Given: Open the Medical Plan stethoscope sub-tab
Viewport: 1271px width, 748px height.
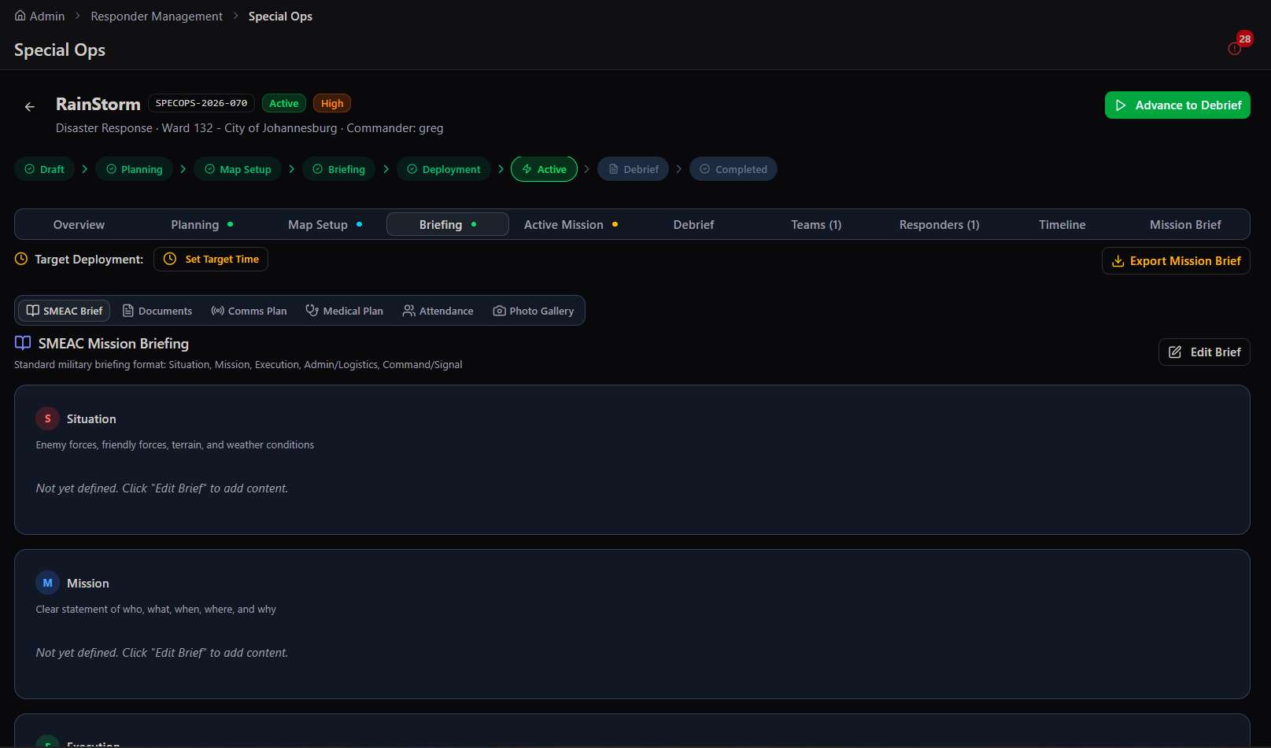Looking at the screenshot, I should pos(345,311).
